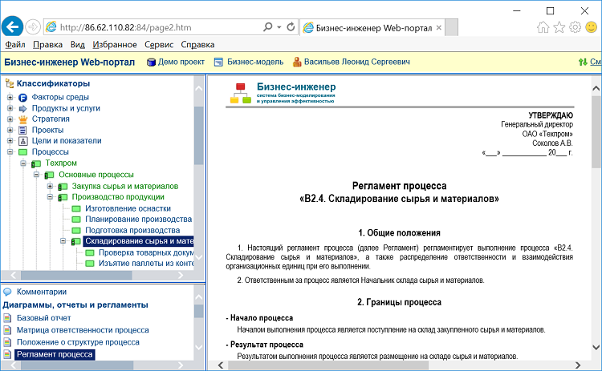Close the Бизнес-инженер Web-портал tab

pos(438,27)
